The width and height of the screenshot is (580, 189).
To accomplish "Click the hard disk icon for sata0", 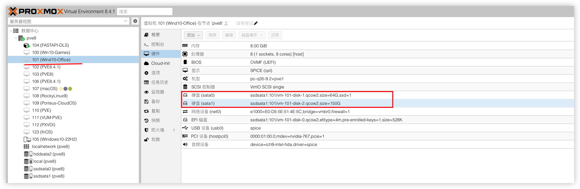I will [x=185, y=95].
